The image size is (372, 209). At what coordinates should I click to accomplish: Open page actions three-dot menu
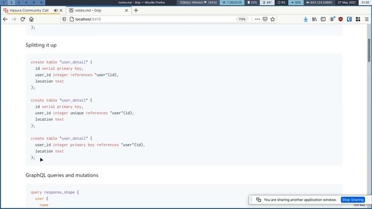click(x=257, y=19)
